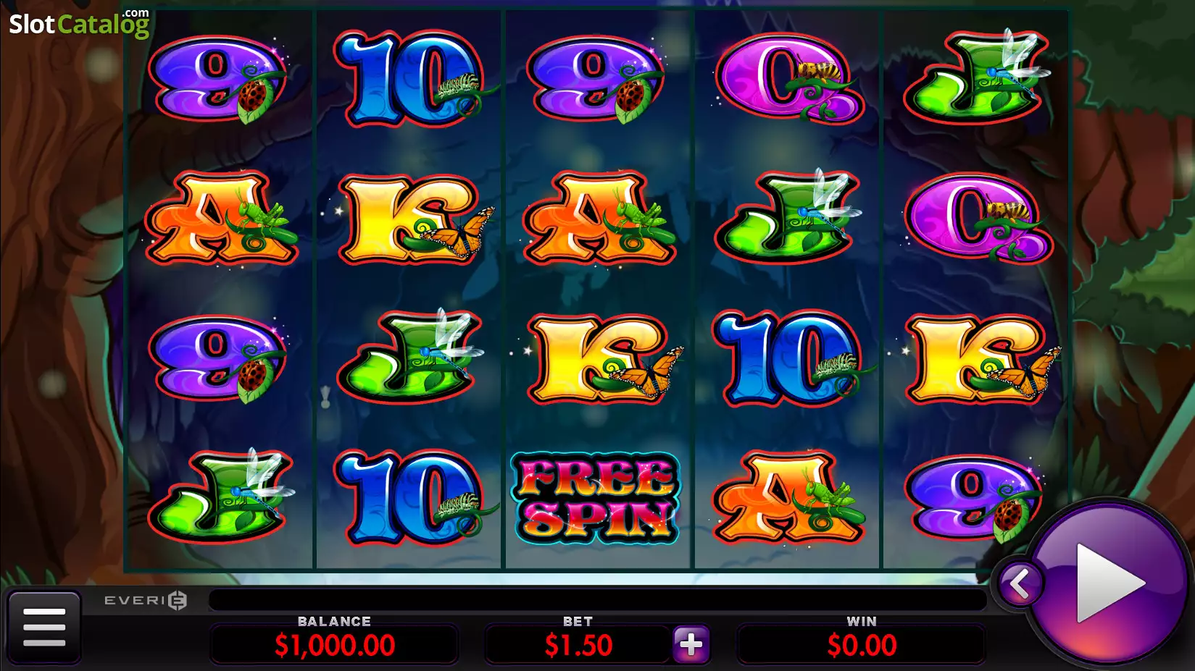Select the bet amount field $1.50
The width and height of the screenshot is (1195, 671).
tap(578, 644)
